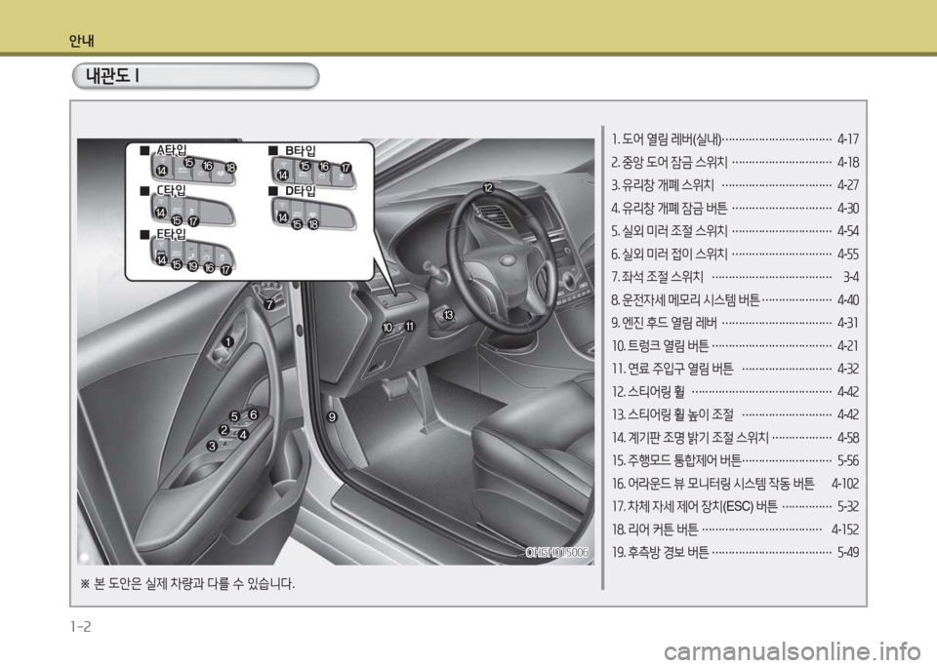The height and width of the screenshot is (668, 937).
Task: Click the 내관도 I section title
Action: 117,76
